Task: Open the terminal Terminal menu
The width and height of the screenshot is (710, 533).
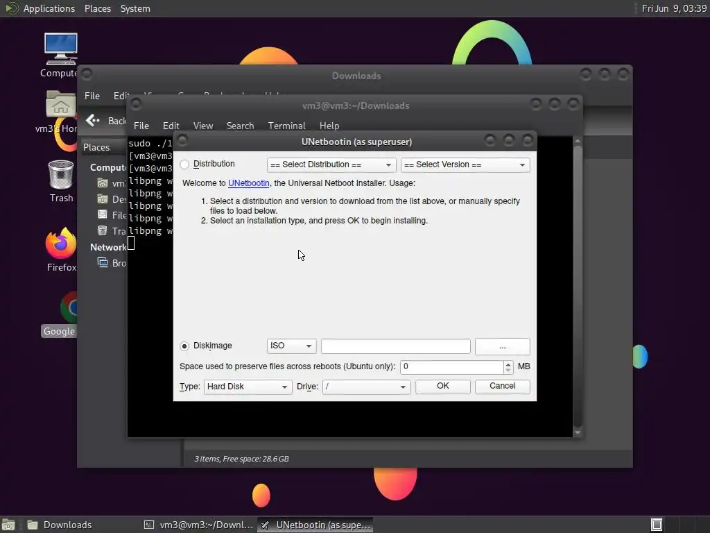Action: tap(286, 126)
